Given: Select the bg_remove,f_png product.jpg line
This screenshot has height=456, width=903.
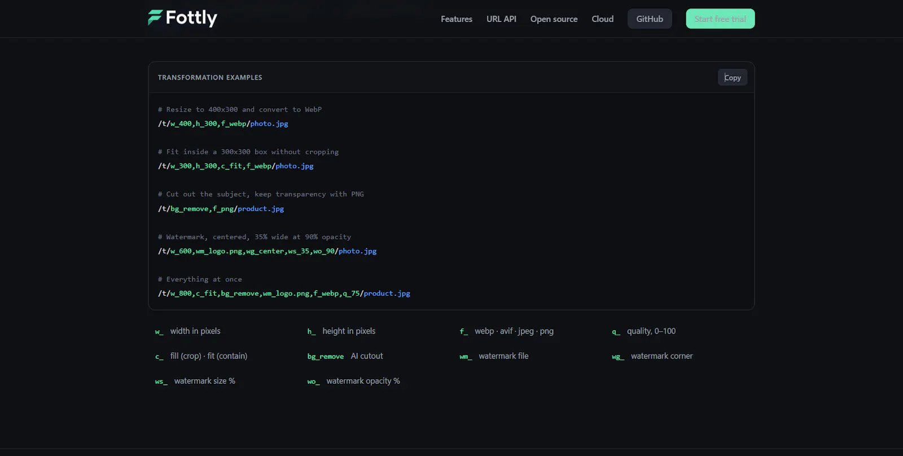Looking at the screenshot, I should pyautogui.click(x=221, y=209).
